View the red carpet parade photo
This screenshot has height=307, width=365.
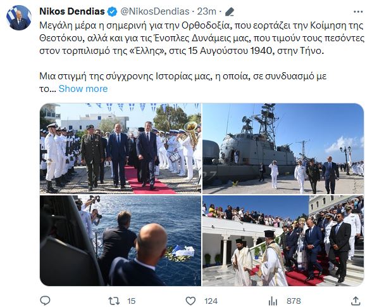point(120,148)
